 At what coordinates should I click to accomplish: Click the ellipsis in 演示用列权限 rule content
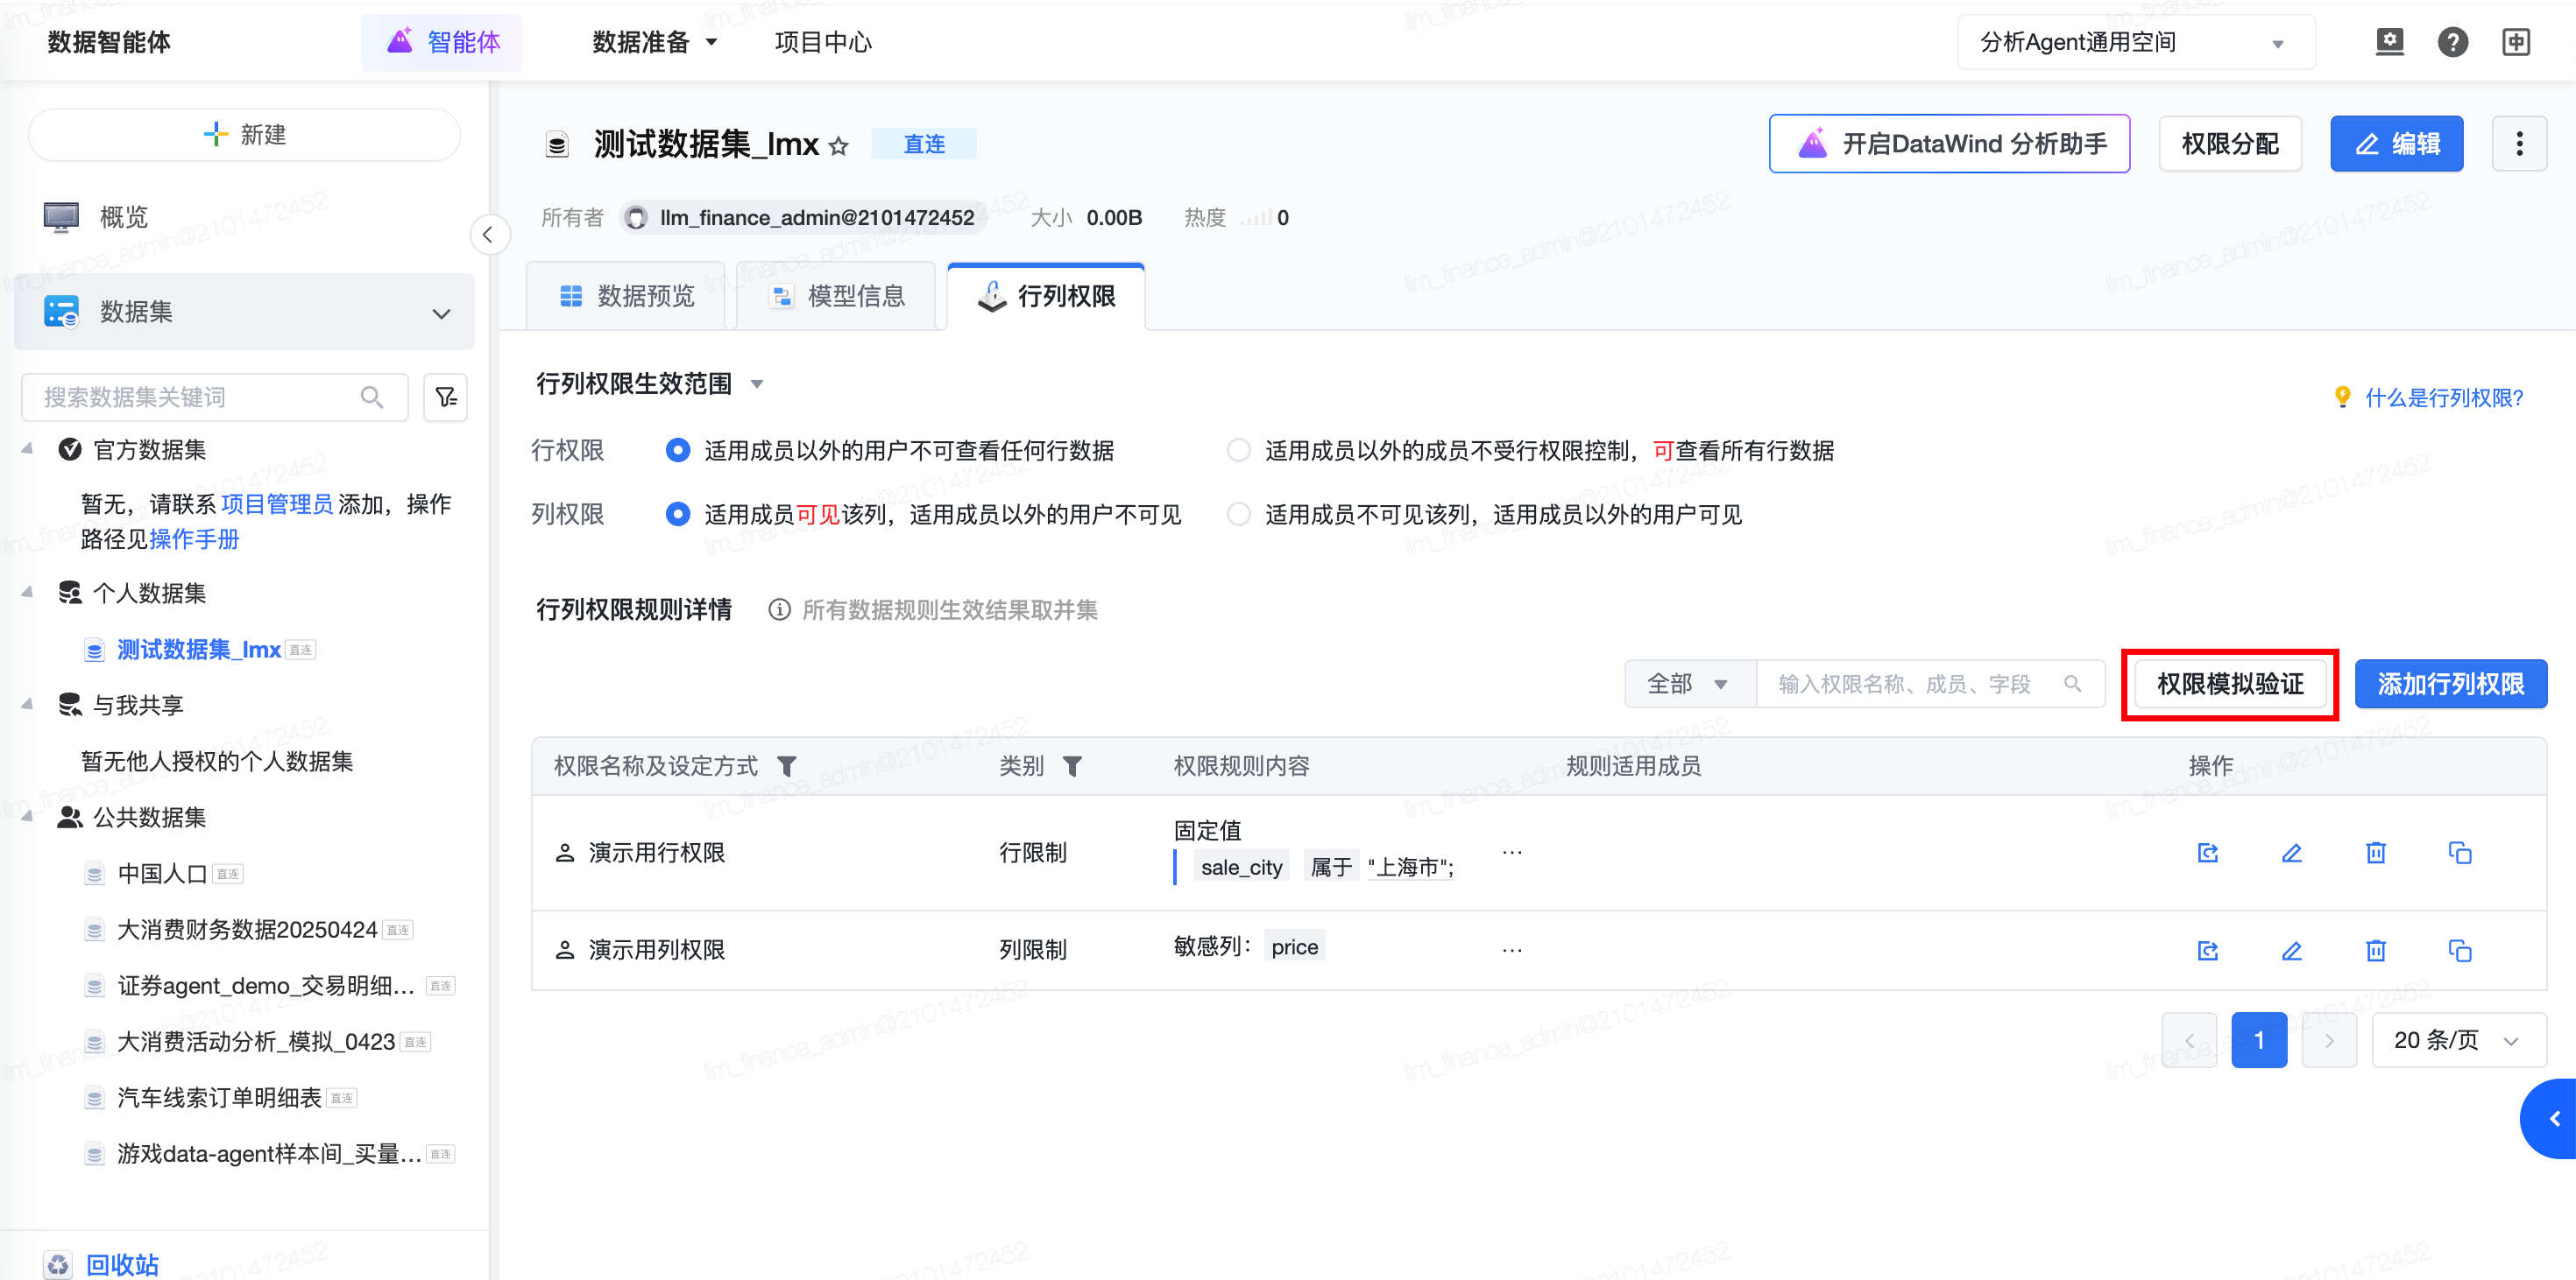pos(1512,949)
